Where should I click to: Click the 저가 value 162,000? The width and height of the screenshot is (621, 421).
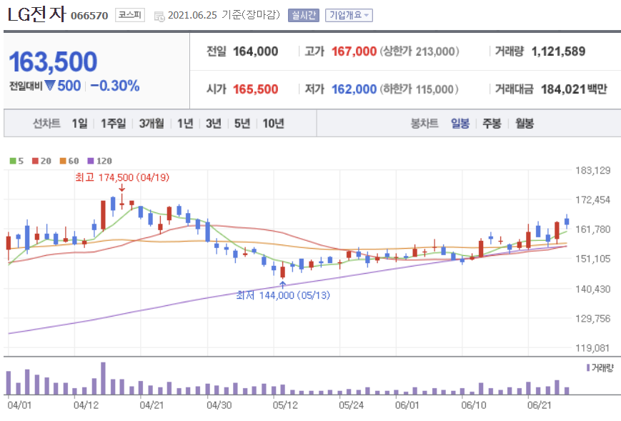pyautogui.click(x=354, y=89)
